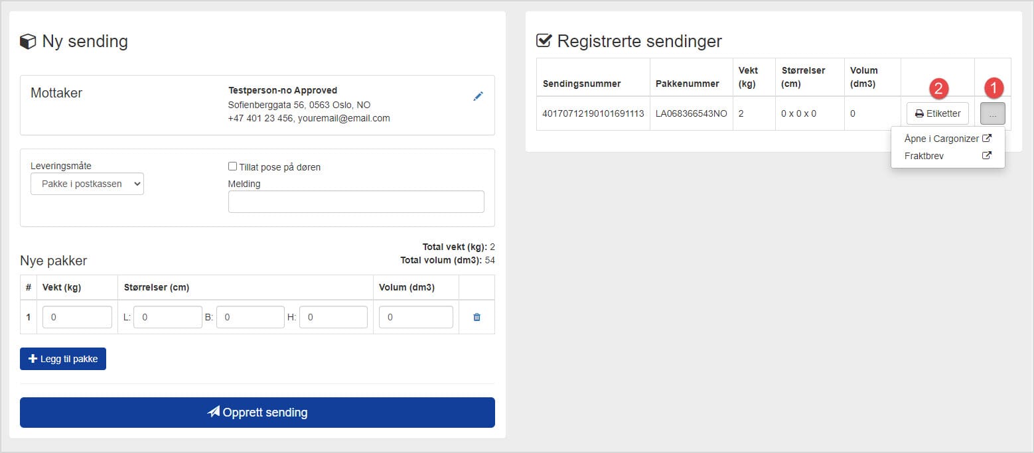1034x453 pixels.
Task: Open the Leveringsmåte dropdown
Action: (87, 184)
